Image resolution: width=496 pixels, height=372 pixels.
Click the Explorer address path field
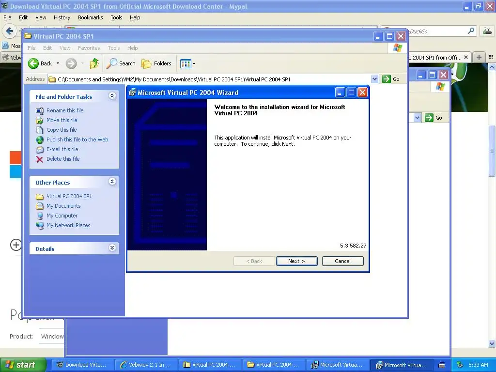(209, 79)
